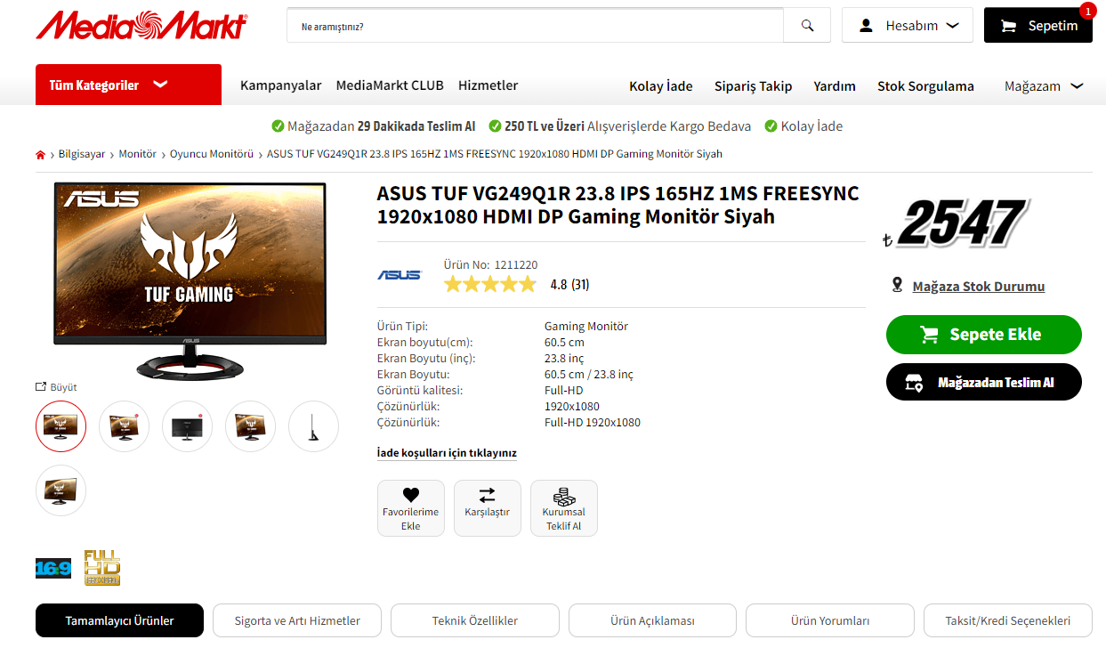This screenshot has height=656, width=1106.
Task: Open Kampanyalar menu item
Action: coord(280,85)
